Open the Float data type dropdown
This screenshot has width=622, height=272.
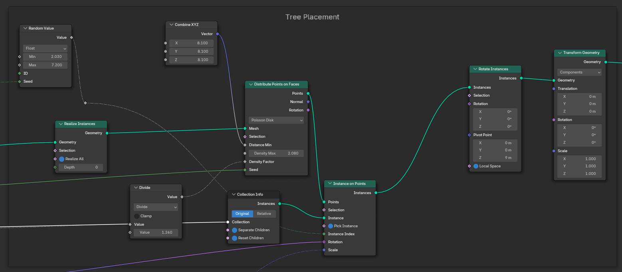pyautogui.click(x=45, y=48)
